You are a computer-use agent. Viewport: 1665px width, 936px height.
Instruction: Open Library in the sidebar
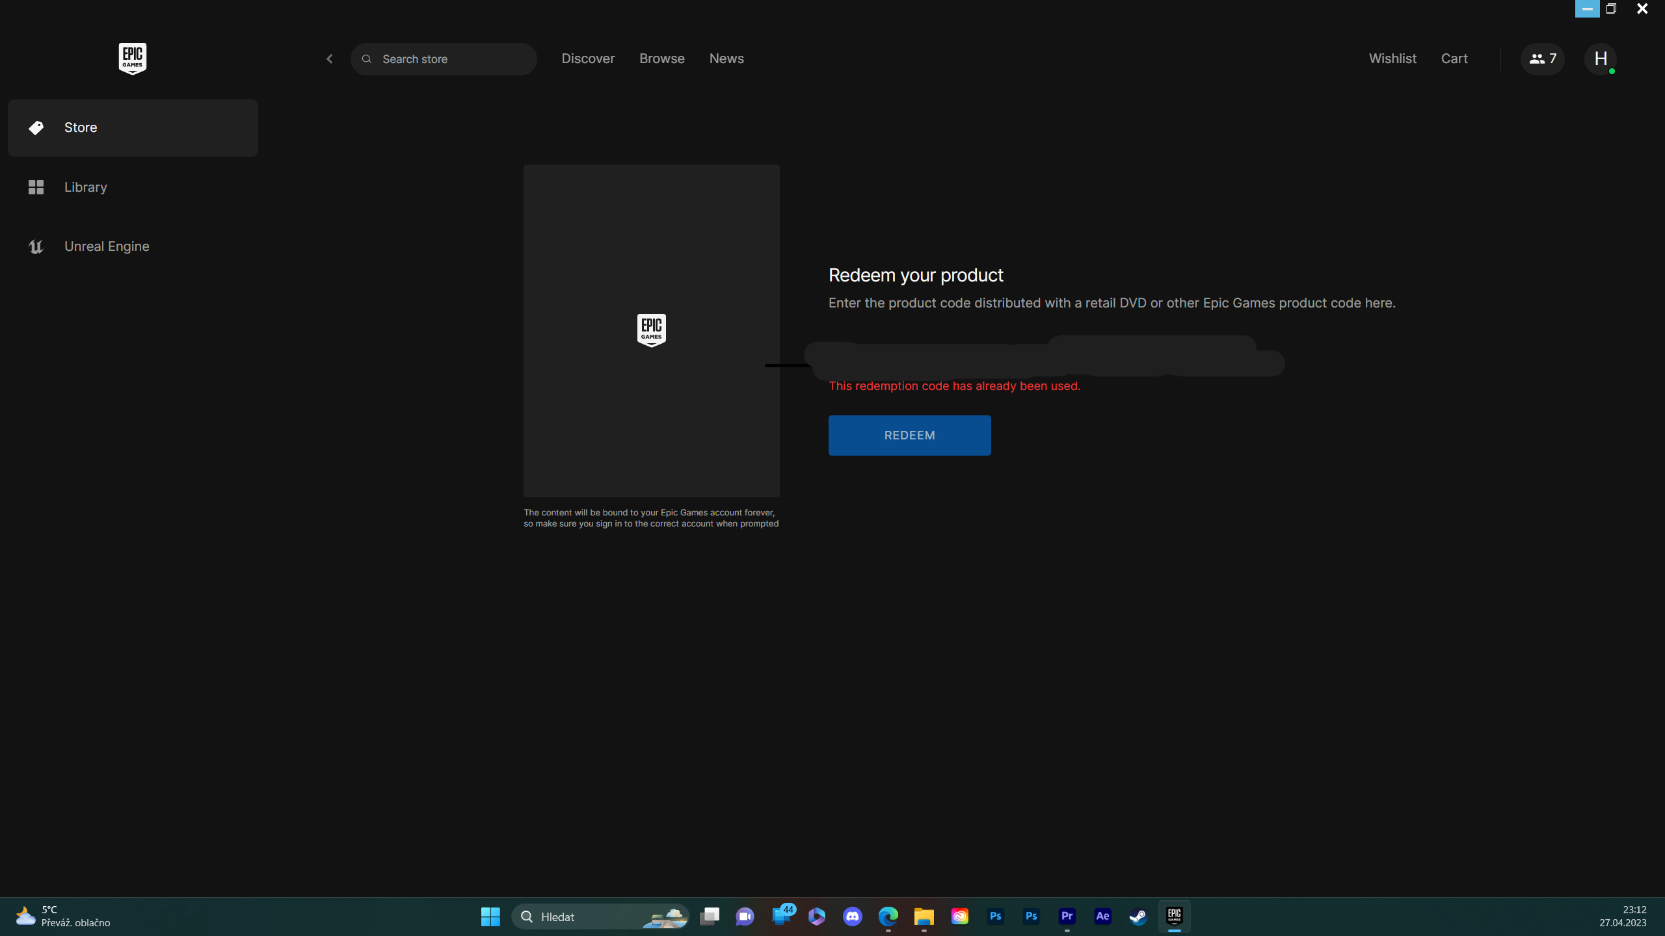click(x=85, y=187)
